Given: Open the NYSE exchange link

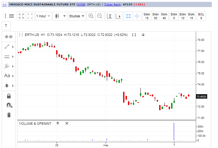Looking at the screenshot, I should coord(81,4).
